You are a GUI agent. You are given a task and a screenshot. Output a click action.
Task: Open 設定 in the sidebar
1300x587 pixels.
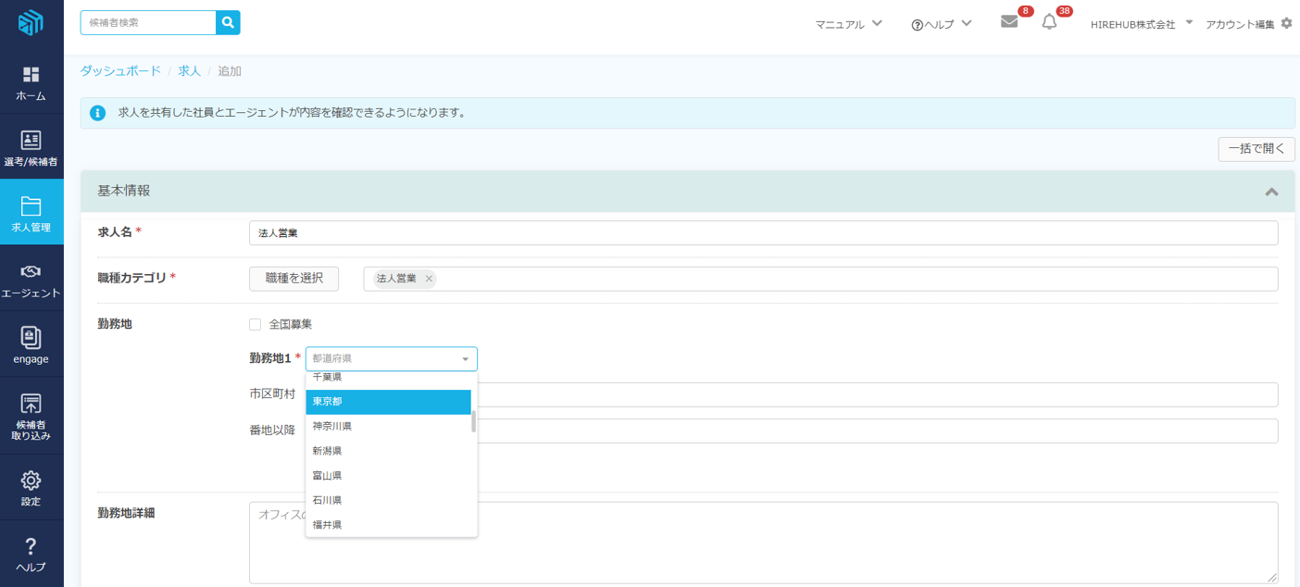tap(31, 488)
